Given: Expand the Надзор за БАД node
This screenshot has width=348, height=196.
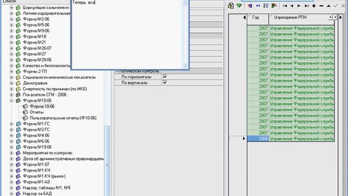Looking at the screenshot, I should tap(11, 194).
